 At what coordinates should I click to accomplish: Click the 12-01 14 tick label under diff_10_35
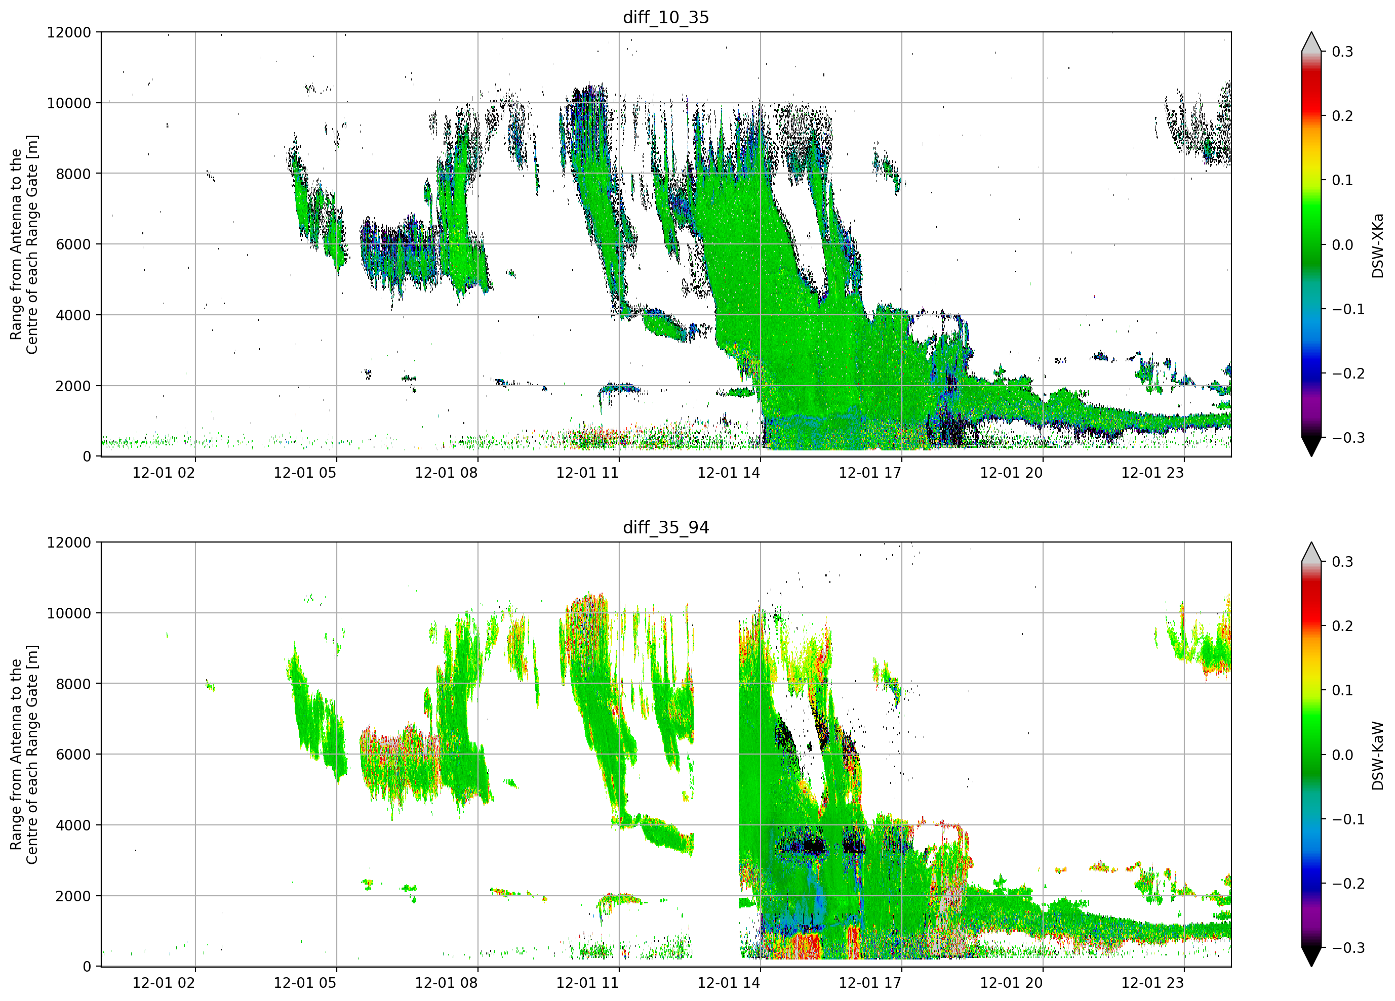pyautogui.click(x=729, y=473)
